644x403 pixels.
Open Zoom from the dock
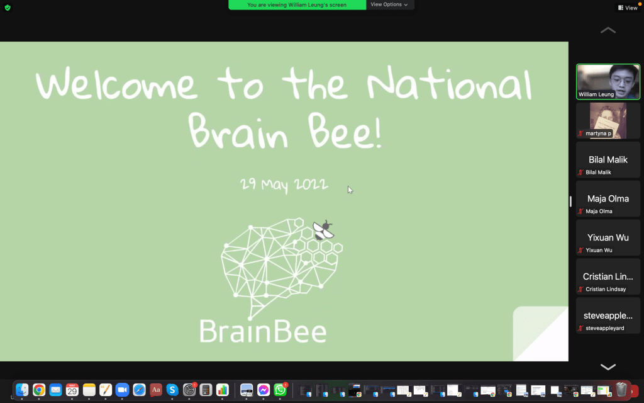click(x=122, y=390)
